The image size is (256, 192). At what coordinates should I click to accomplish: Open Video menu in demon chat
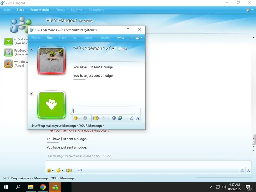tap(62, 38)
